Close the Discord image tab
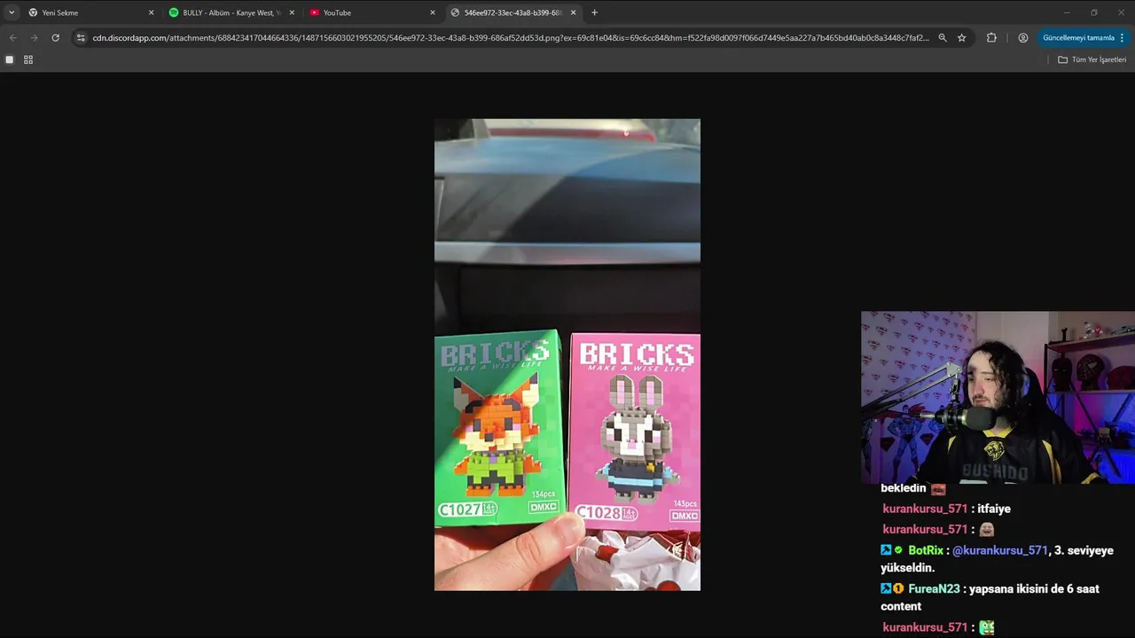1135x638 pixels. tap(573, 12)
